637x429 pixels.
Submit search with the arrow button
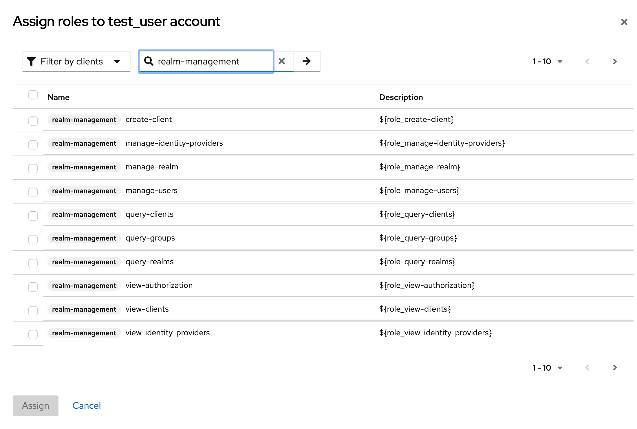click(x=306, y=61)
